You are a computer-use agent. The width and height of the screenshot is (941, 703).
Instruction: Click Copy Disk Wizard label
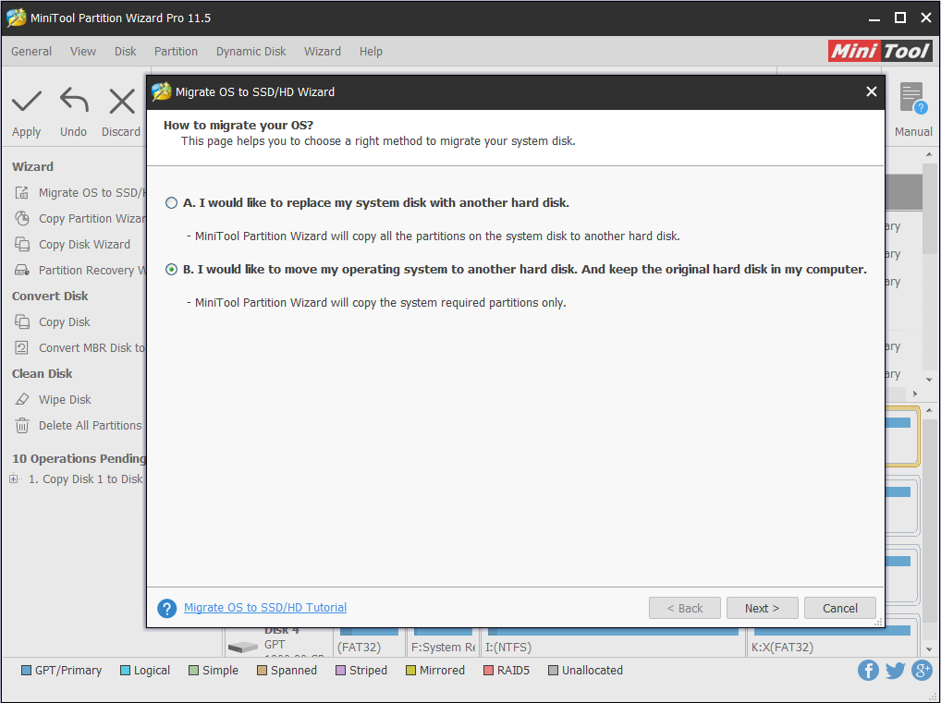coord(85,244)
